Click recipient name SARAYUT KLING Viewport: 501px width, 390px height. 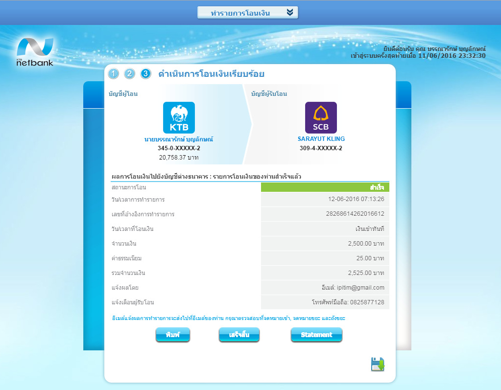click(321, 139)
